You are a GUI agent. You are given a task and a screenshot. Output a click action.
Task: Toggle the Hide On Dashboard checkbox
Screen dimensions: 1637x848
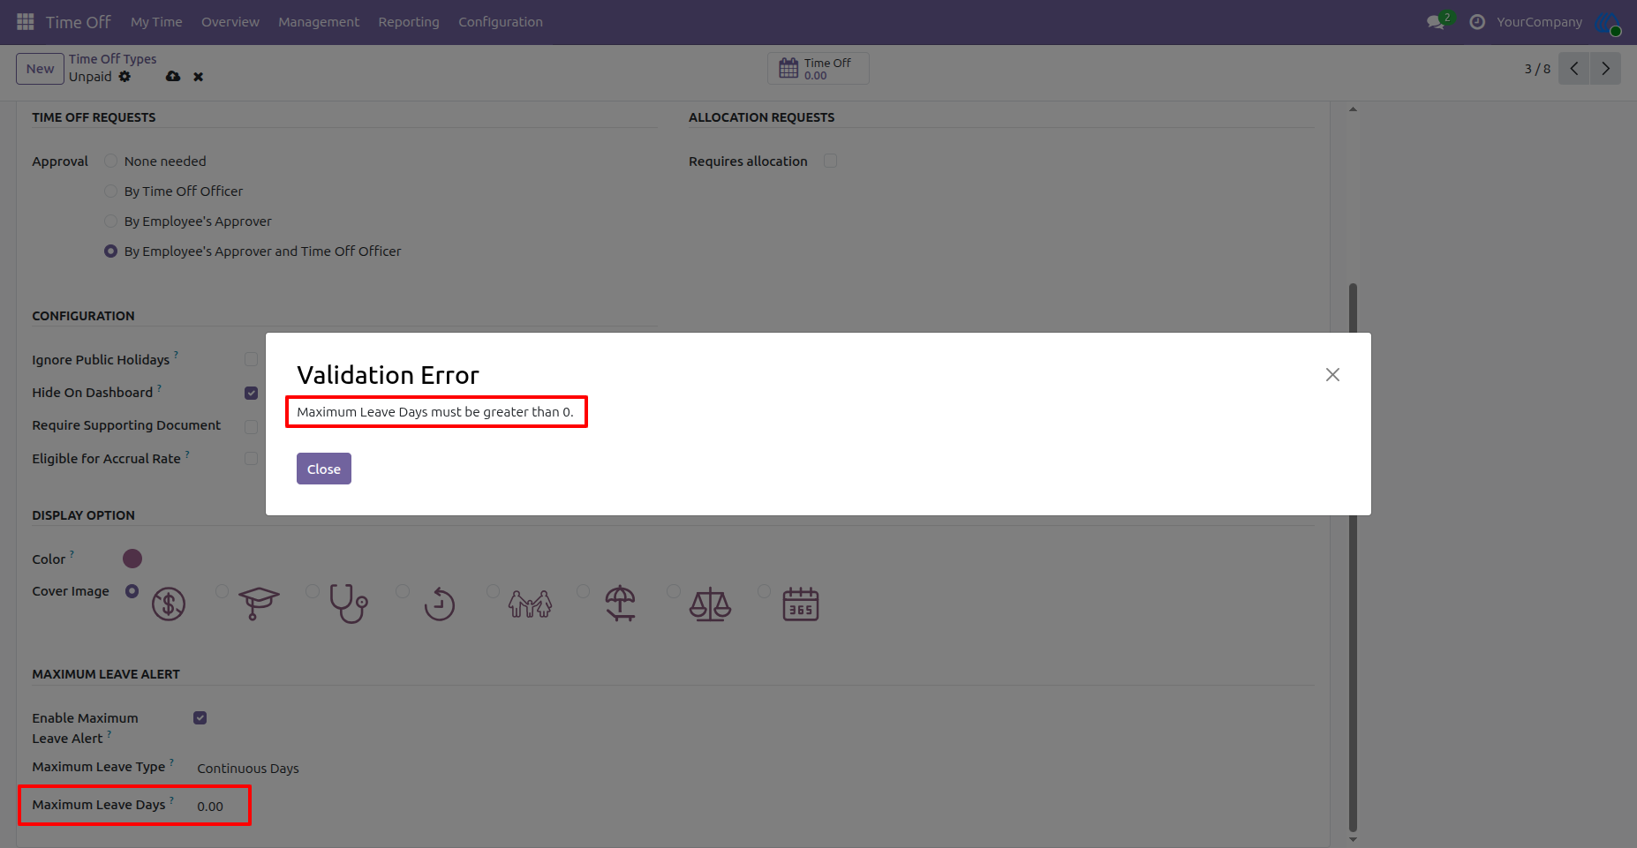click(252, 393)
